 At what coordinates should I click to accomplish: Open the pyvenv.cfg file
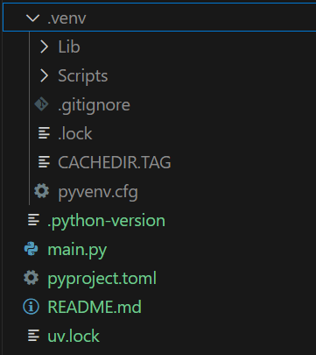tap(98, 192)
